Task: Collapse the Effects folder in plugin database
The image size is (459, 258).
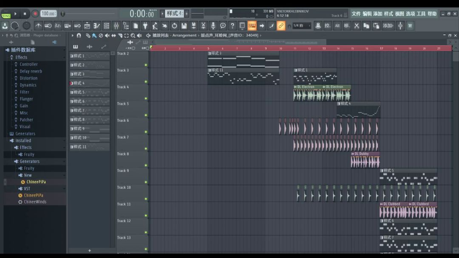Action: [x=21, y=57]
